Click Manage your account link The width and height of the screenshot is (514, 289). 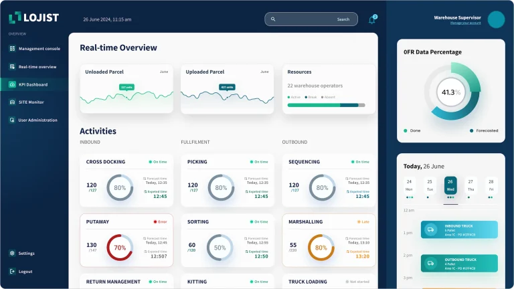point(466,23)
